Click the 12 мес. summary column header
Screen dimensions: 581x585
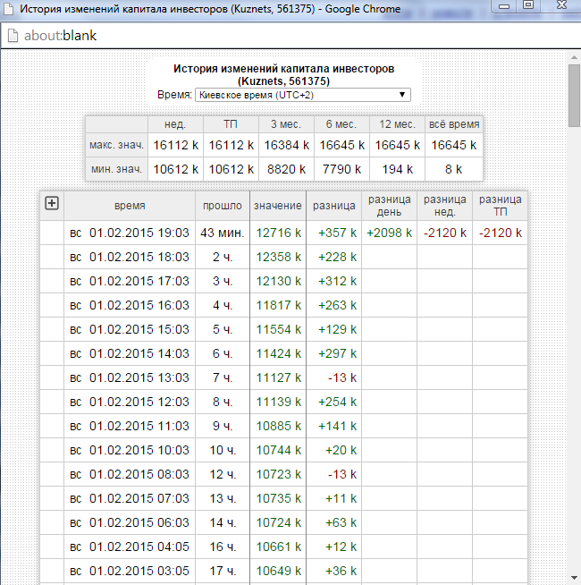pyautogui.click(x=397, y=124)
